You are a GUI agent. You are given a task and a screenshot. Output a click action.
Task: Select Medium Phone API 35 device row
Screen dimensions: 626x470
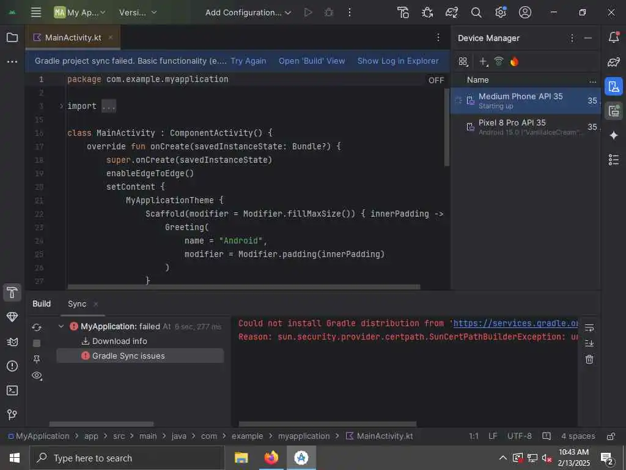coord(525,101)
